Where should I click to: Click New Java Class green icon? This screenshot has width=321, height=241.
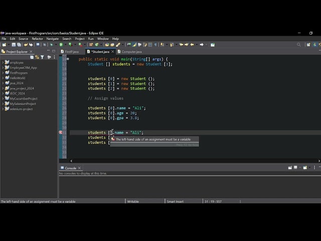97,45
